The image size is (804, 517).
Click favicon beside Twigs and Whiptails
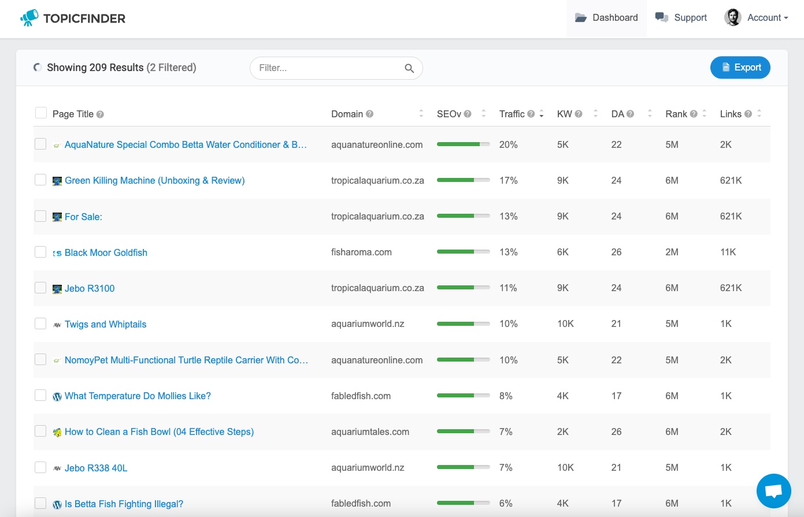coord(57,325)
